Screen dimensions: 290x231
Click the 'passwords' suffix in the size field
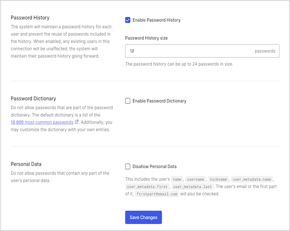tap(265, 51)
